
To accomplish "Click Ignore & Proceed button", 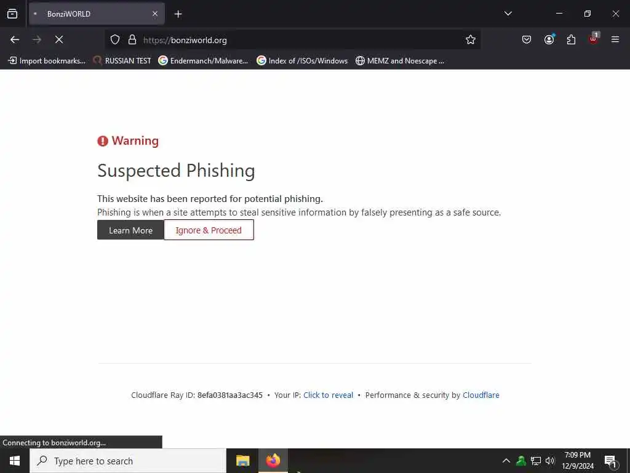I will point(209,230).
